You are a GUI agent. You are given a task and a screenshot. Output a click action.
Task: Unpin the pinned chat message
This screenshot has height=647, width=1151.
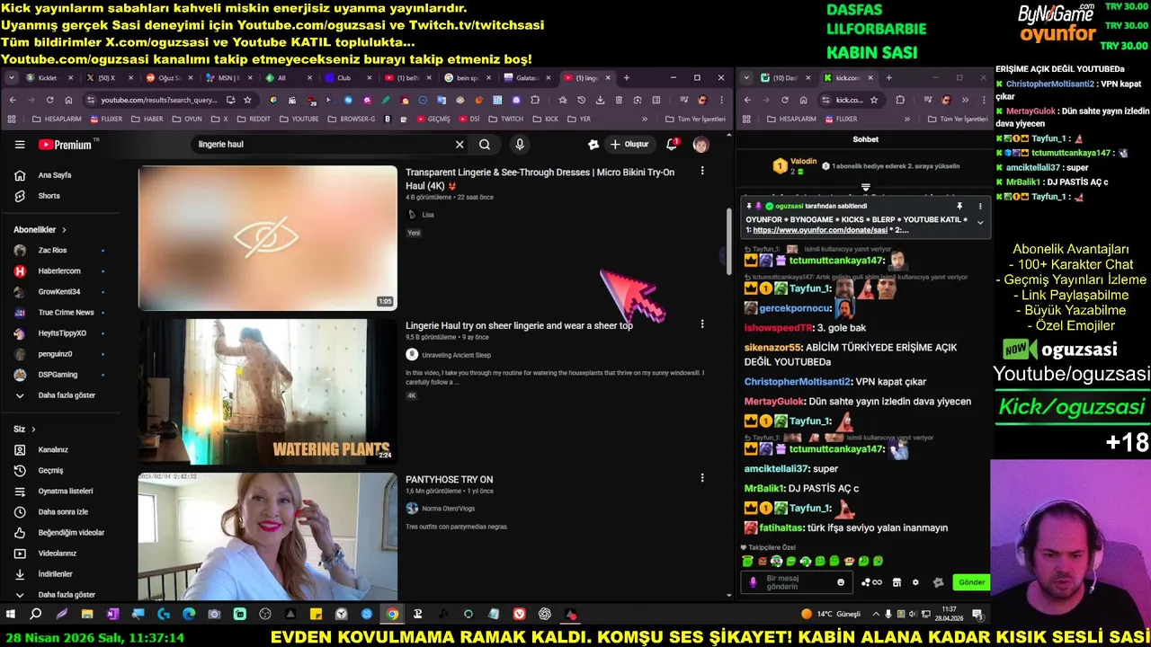pos(959,206)
